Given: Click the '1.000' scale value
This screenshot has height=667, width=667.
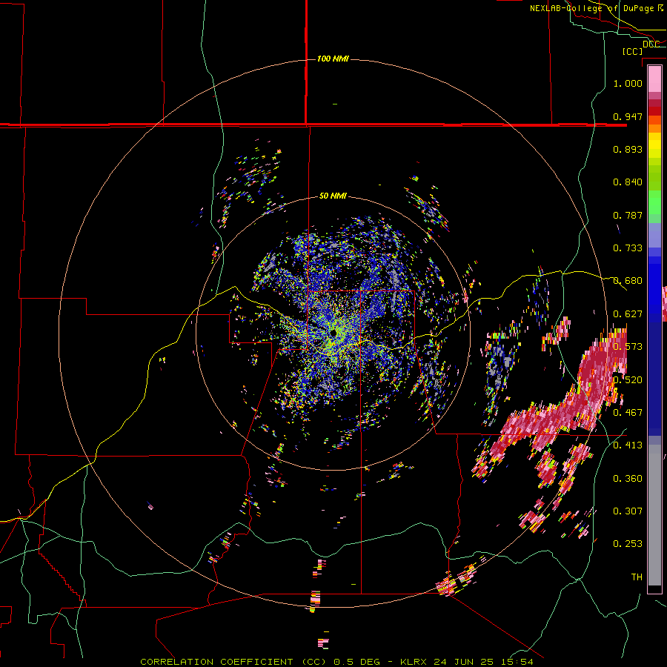Looking at the screenshot, I should [628, 83].
